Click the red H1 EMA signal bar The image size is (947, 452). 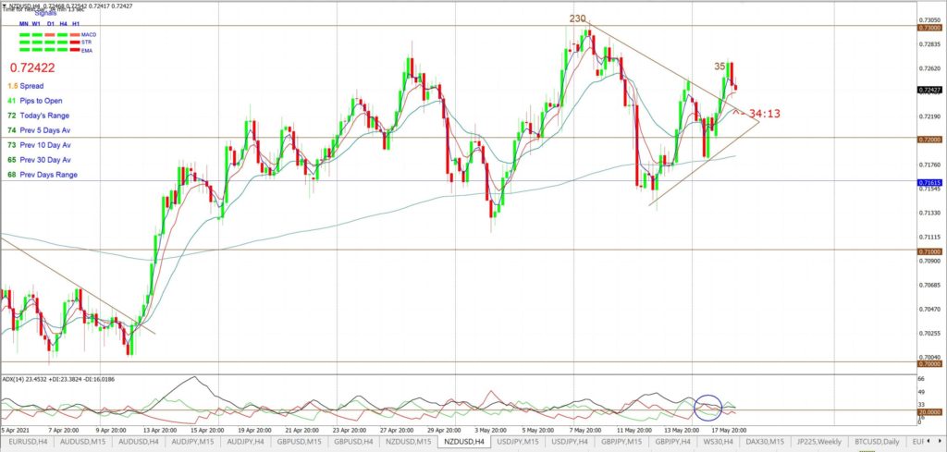pos(76,51)
